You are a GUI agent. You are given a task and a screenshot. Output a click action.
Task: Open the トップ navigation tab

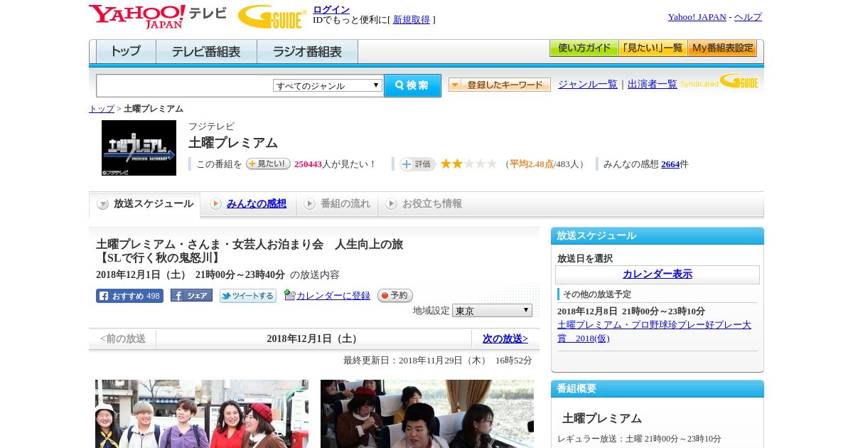pyautogui.click(x=126, y=52)
